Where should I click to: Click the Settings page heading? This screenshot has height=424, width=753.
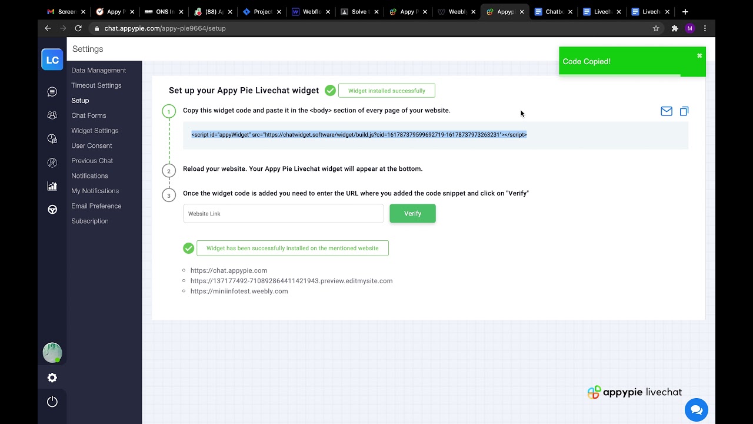tap(88, 49)
